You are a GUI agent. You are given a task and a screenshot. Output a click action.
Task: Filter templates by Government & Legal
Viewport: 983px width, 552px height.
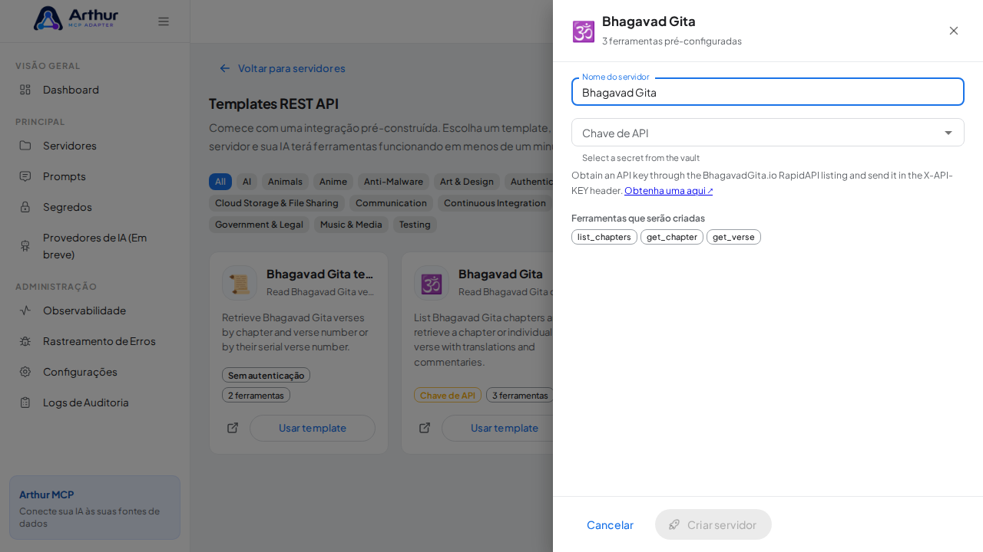click(259, 225)
